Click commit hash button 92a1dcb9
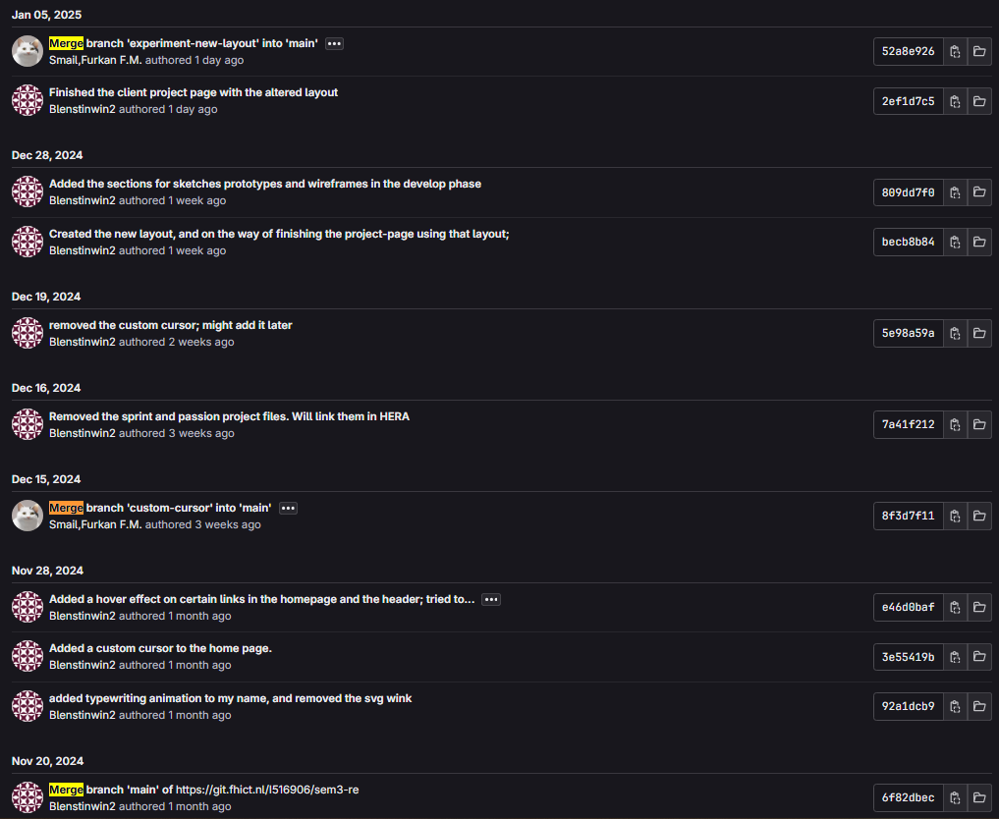Screen dimensions: 999x819 point(908,706)
